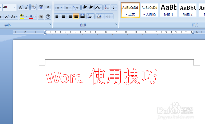Open the font size 48 dropdown arrow
Viewport: 205px width, 124px height.
coord(15,7)
